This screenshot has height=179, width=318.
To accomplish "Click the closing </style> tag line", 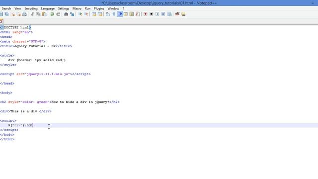I will click(8, 65).
